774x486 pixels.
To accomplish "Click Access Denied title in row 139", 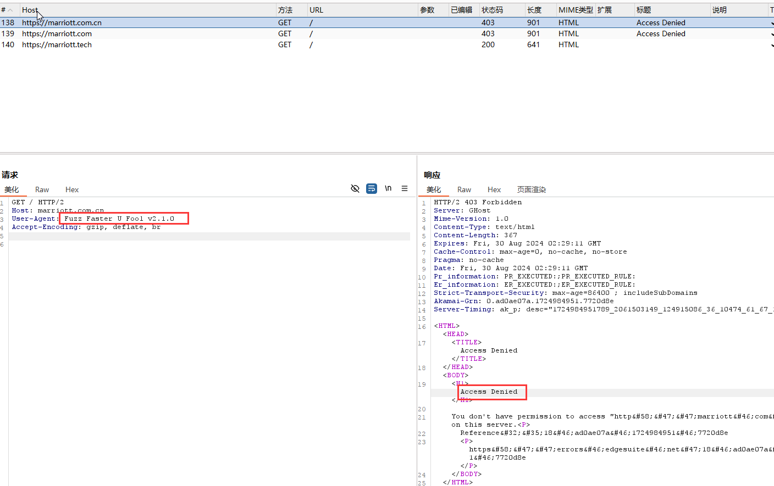I will [661, 33].
